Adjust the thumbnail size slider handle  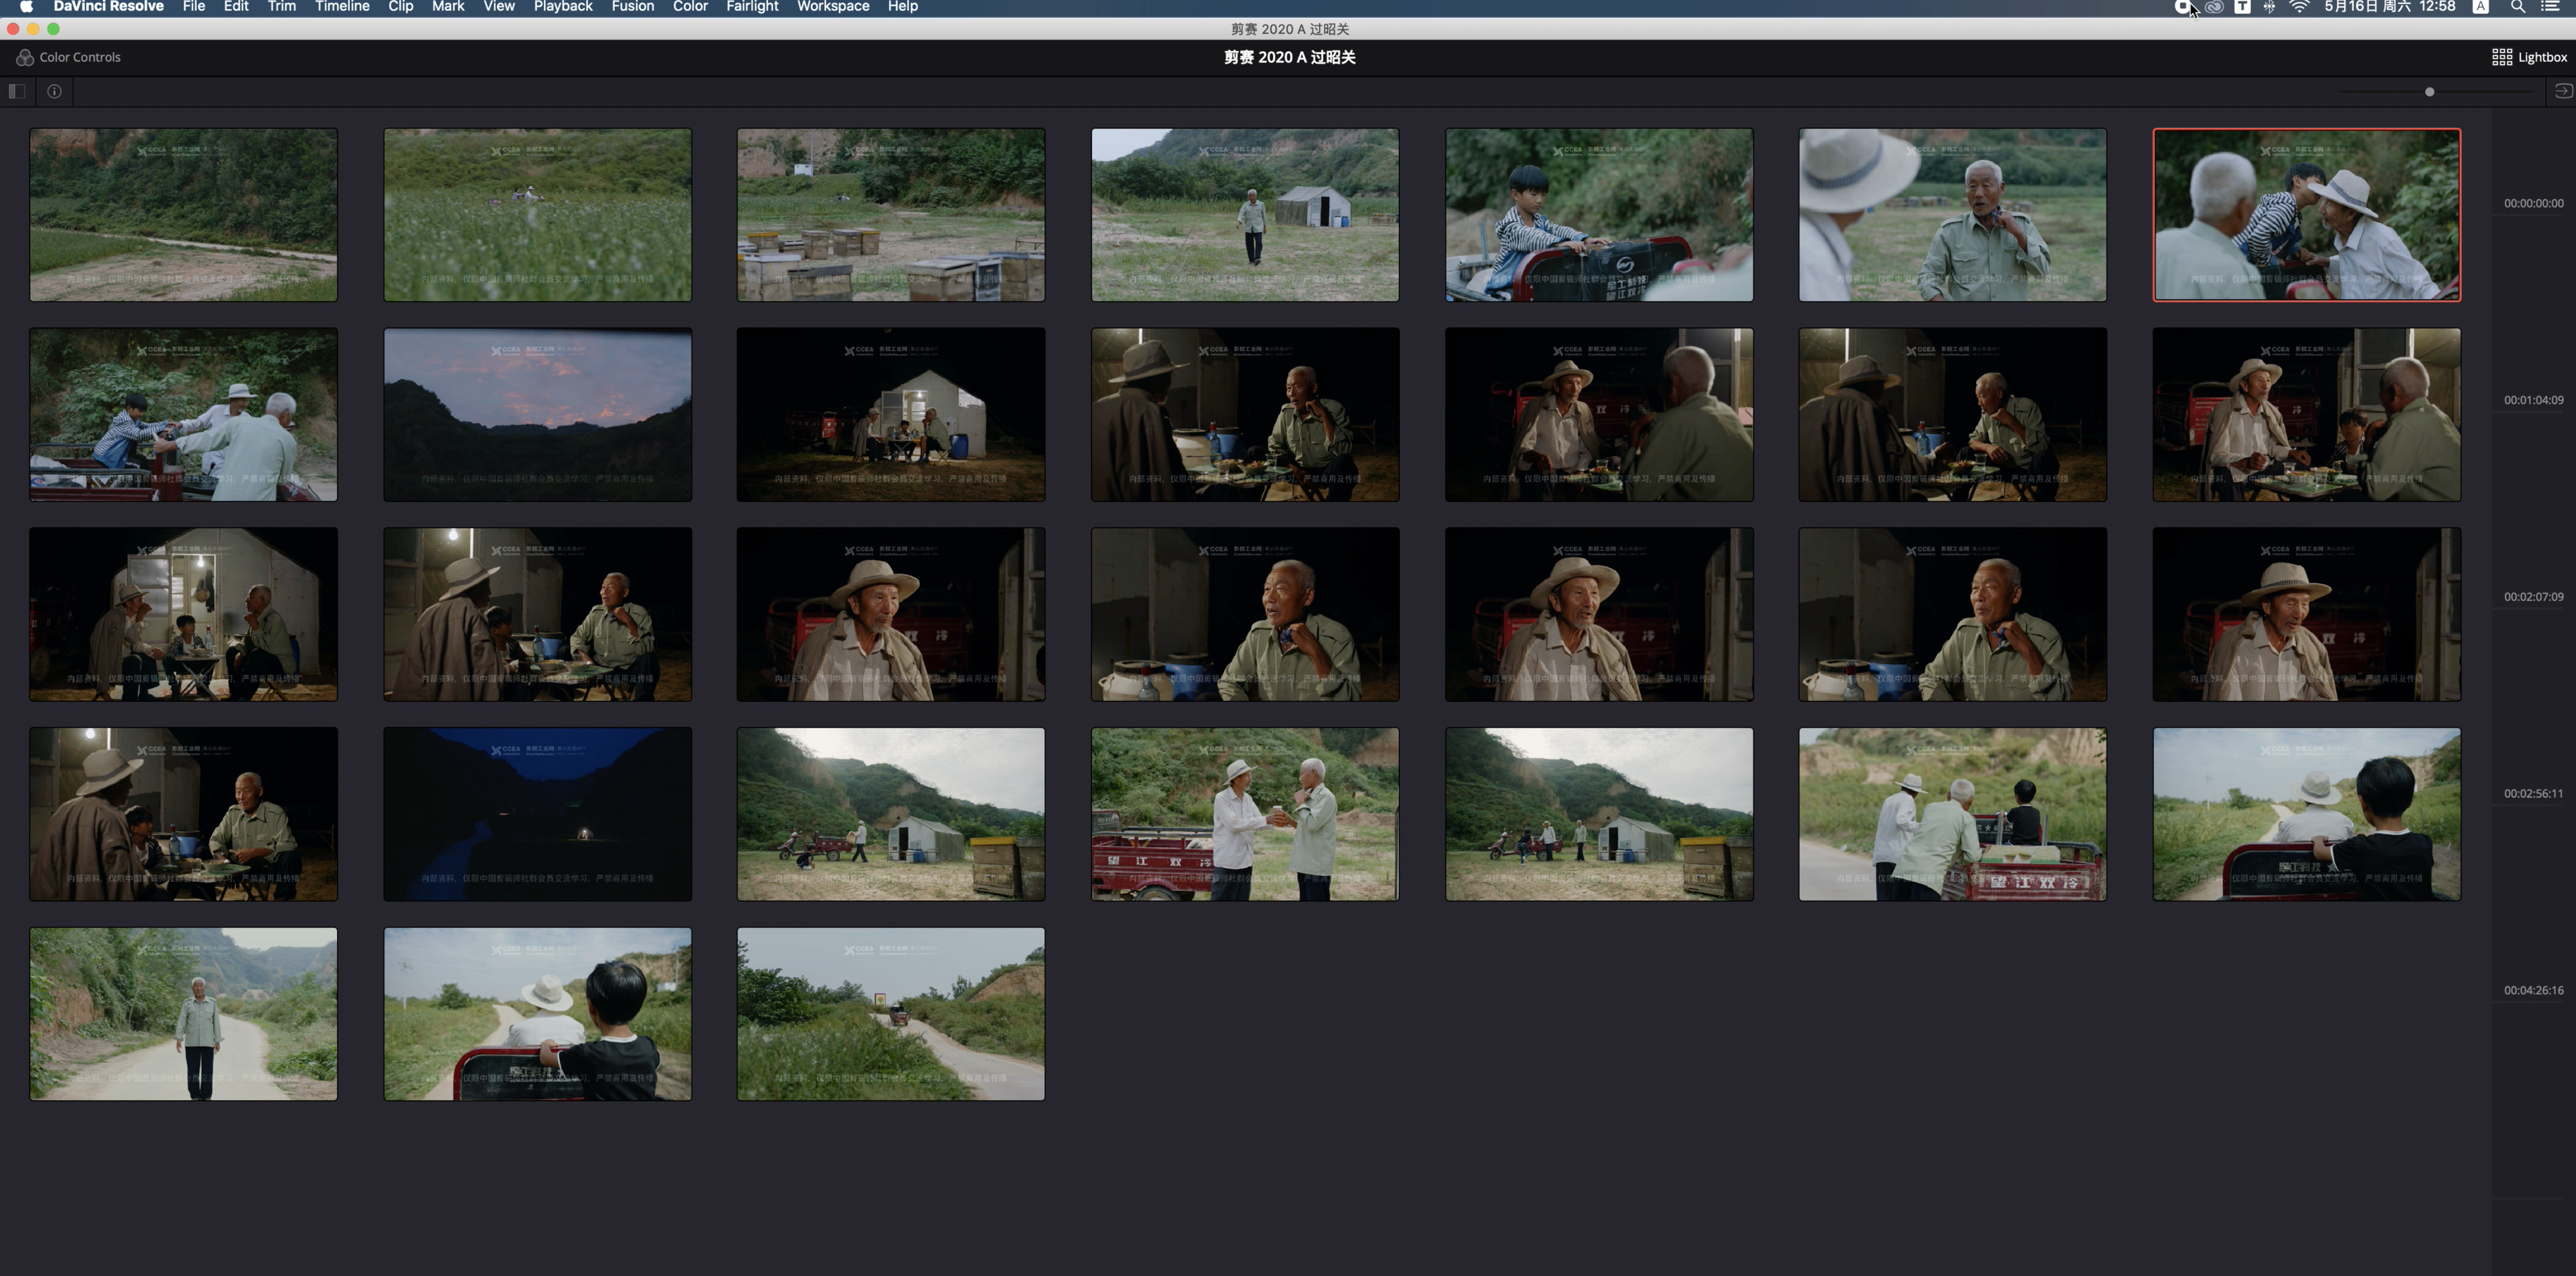[x=2429, y=92]
